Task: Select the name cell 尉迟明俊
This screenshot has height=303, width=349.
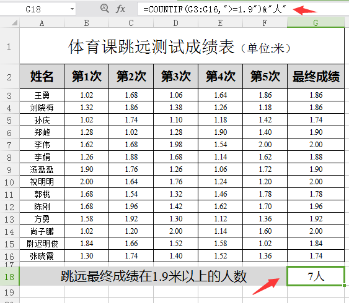Action: point(42,244)
